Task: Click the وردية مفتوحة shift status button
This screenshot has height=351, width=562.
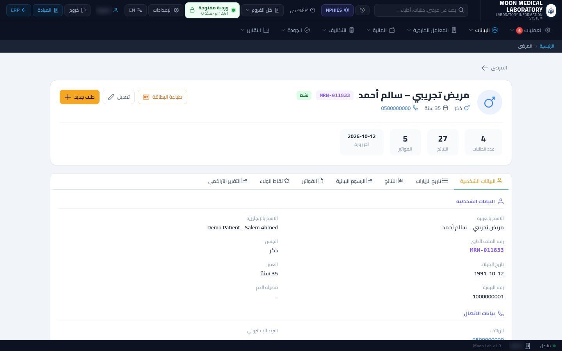Action: tap(212, 10)
